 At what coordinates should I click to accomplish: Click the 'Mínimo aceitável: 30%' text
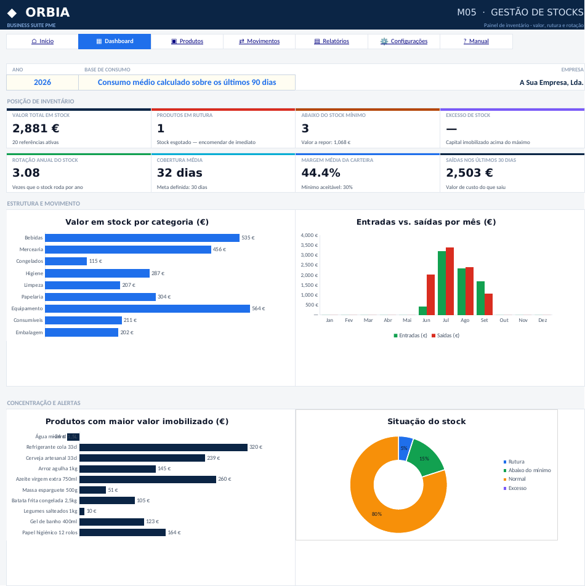[x=327, y=187]
